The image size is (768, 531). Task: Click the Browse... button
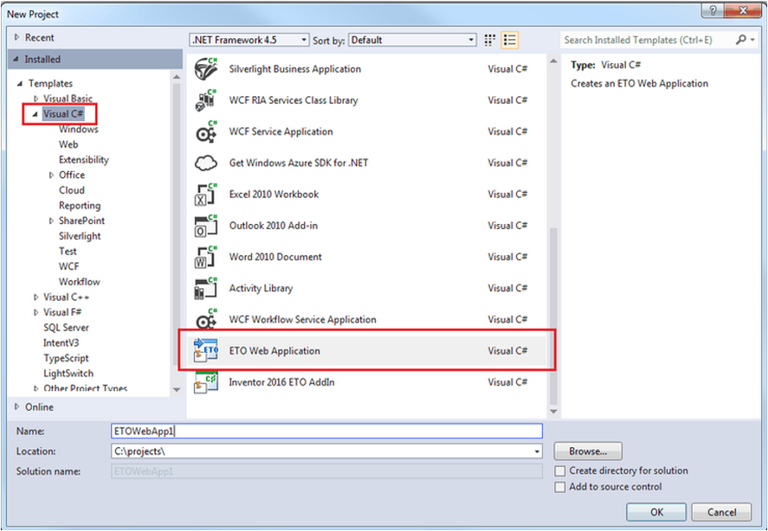pyautogui.click(x=588, y=451)
